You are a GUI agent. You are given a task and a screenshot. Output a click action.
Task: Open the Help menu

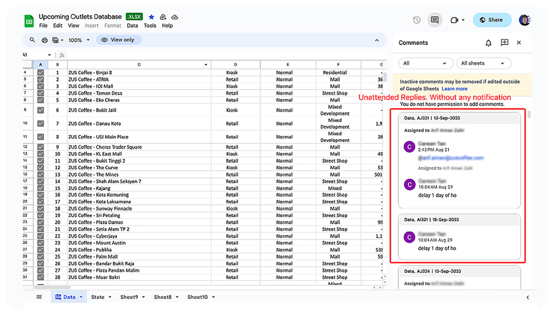[x=167, y=26]
